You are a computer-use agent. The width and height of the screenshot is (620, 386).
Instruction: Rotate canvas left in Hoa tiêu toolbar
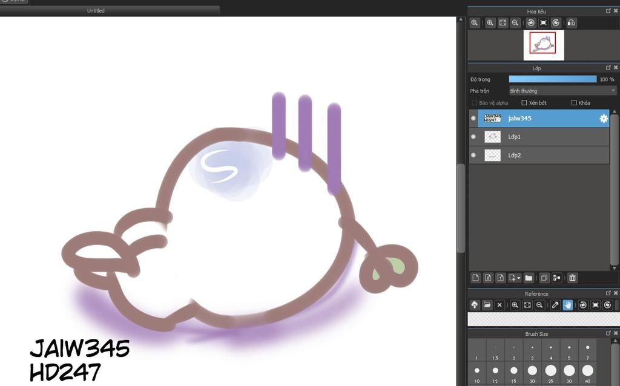click(x=531, y=23)
